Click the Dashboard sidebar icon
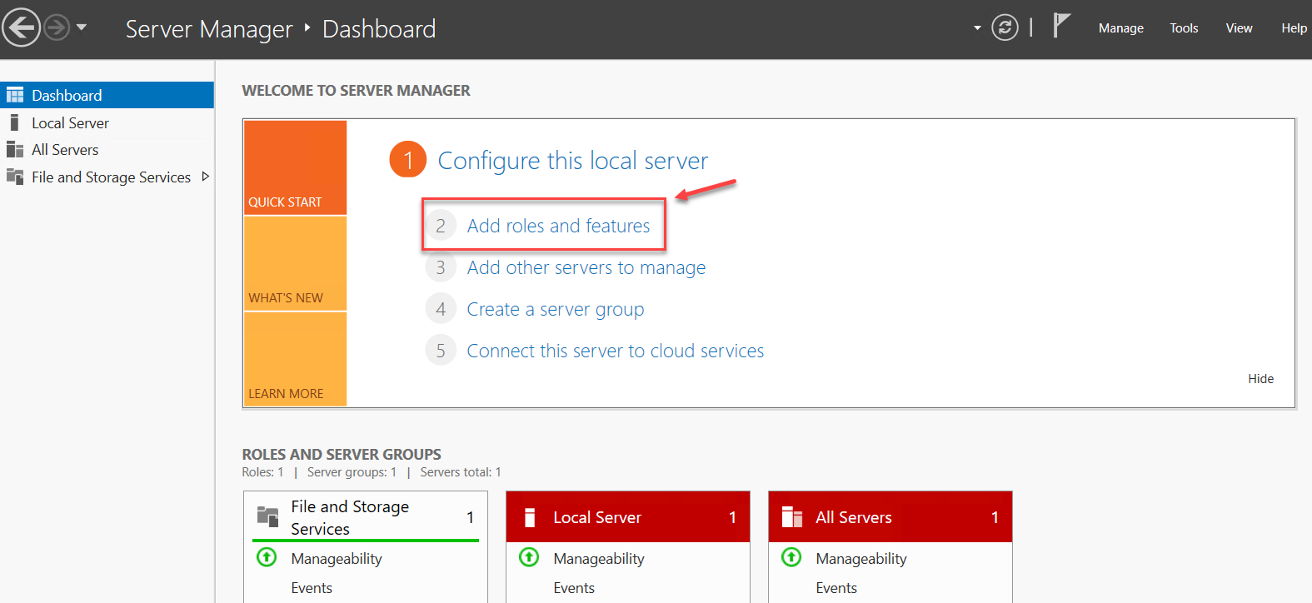 pos(15,95)
